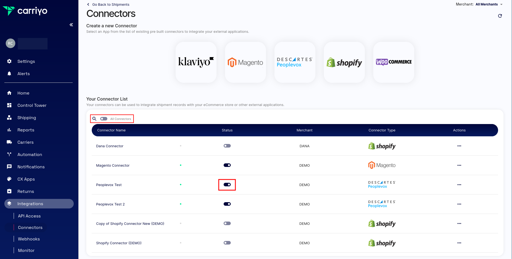
Task: Open actions menu for Peoplevox Test 2
Action: 459,204
